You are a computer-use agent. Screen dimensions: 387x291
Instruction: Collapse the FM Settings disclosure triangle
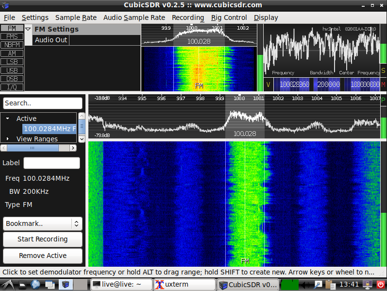(x=28, y=29)
